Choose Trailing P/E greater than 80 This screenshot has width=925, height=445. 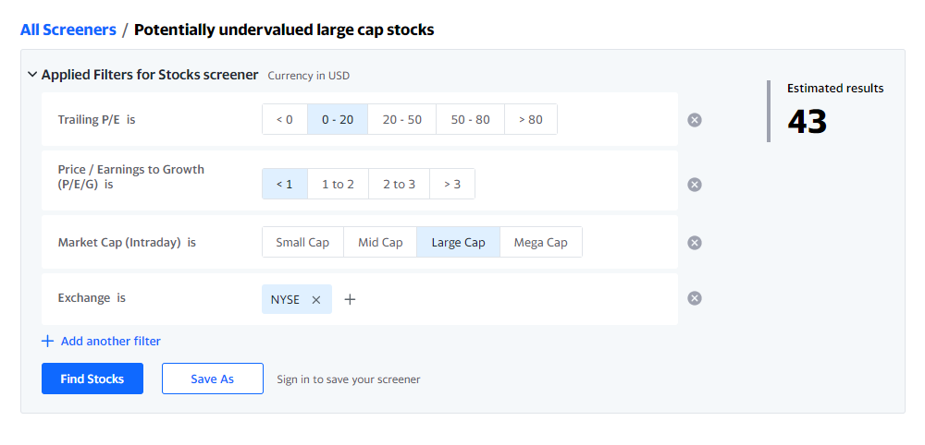coord(531,119)
